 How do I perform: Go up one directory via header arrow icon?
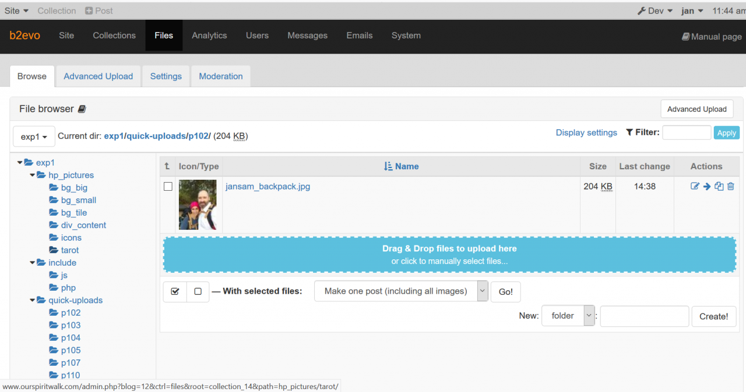coord(167,166)
